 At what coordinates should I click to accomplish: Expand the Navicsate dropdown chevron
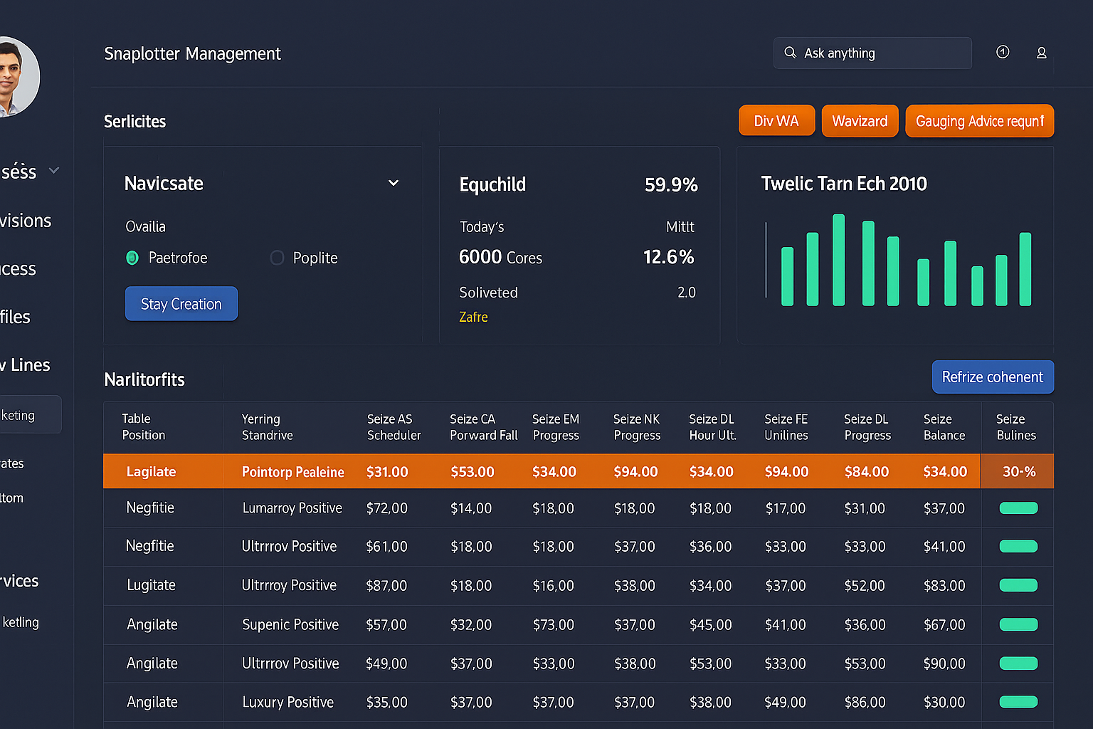pos(393,183)
